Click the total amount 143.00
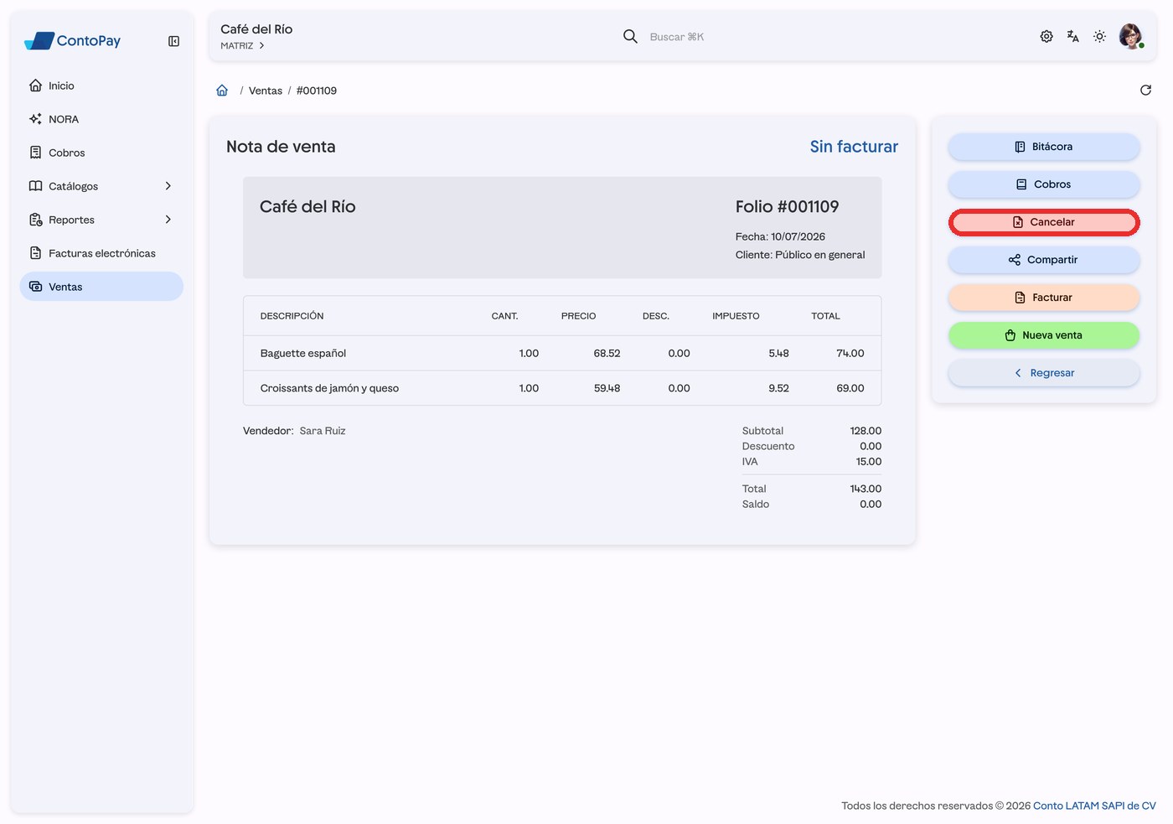 (x=866, y=489)
